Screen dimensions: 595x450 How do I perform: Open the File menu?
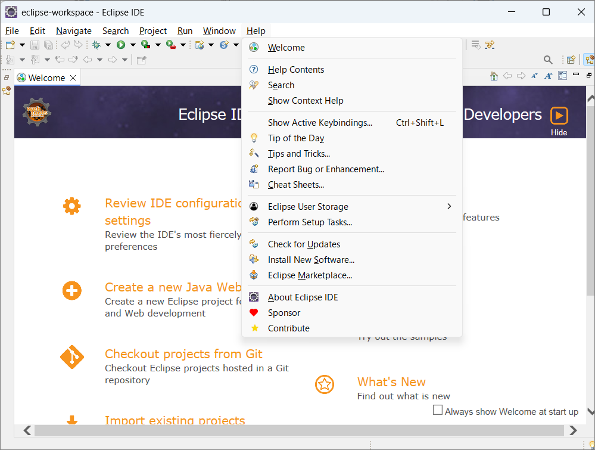[12, 31]
